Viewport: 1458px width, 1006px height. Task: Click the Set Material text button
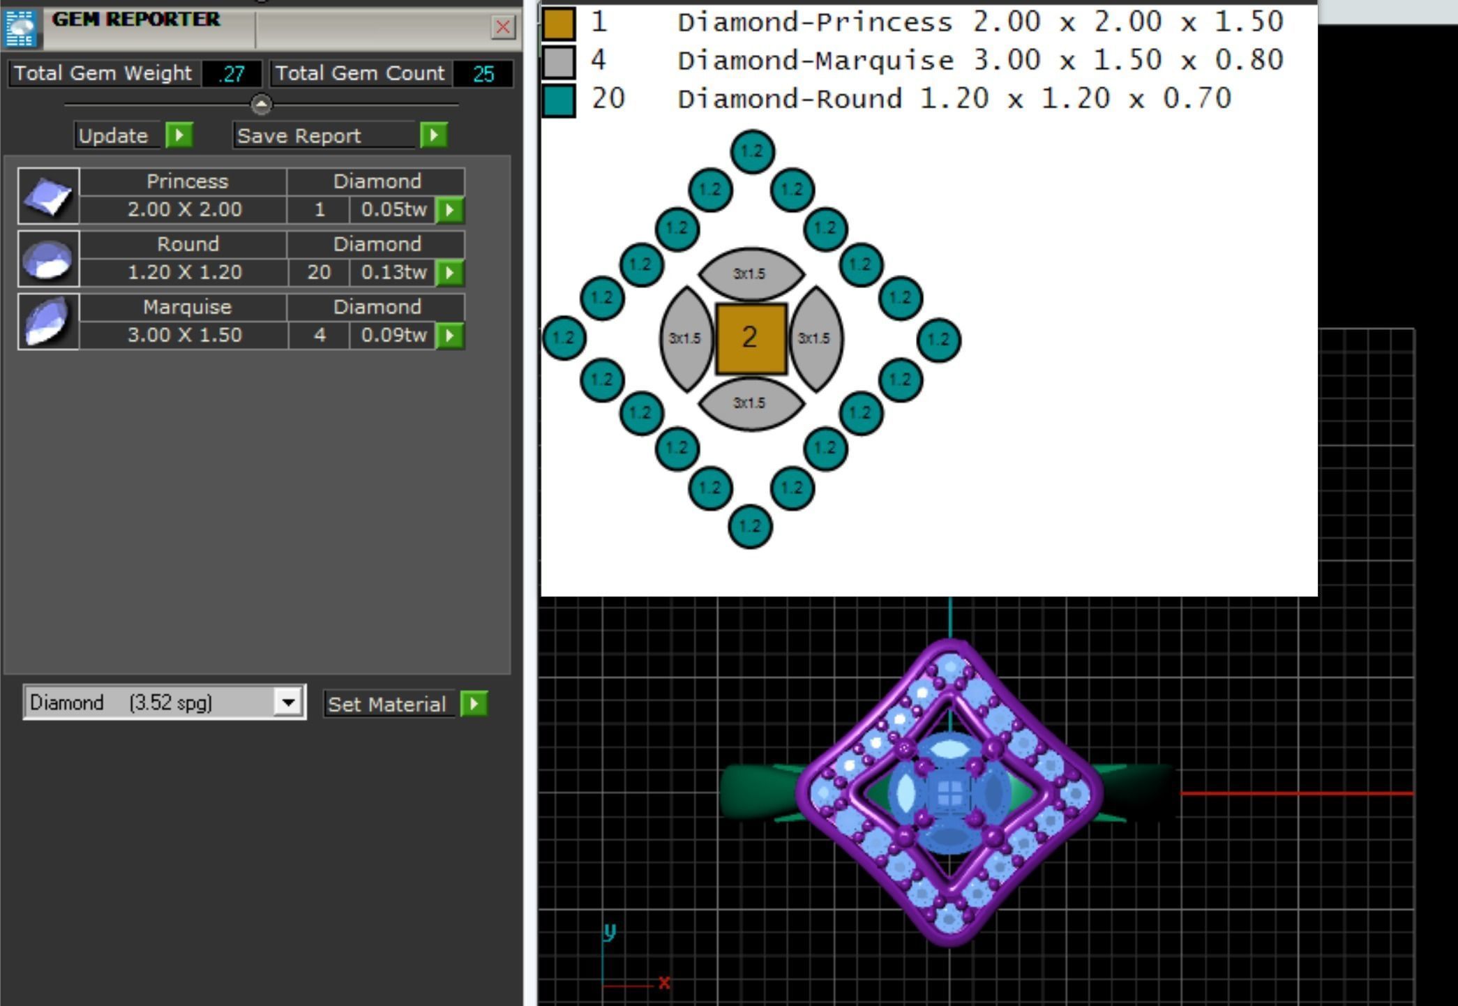(x=387, y=704)
